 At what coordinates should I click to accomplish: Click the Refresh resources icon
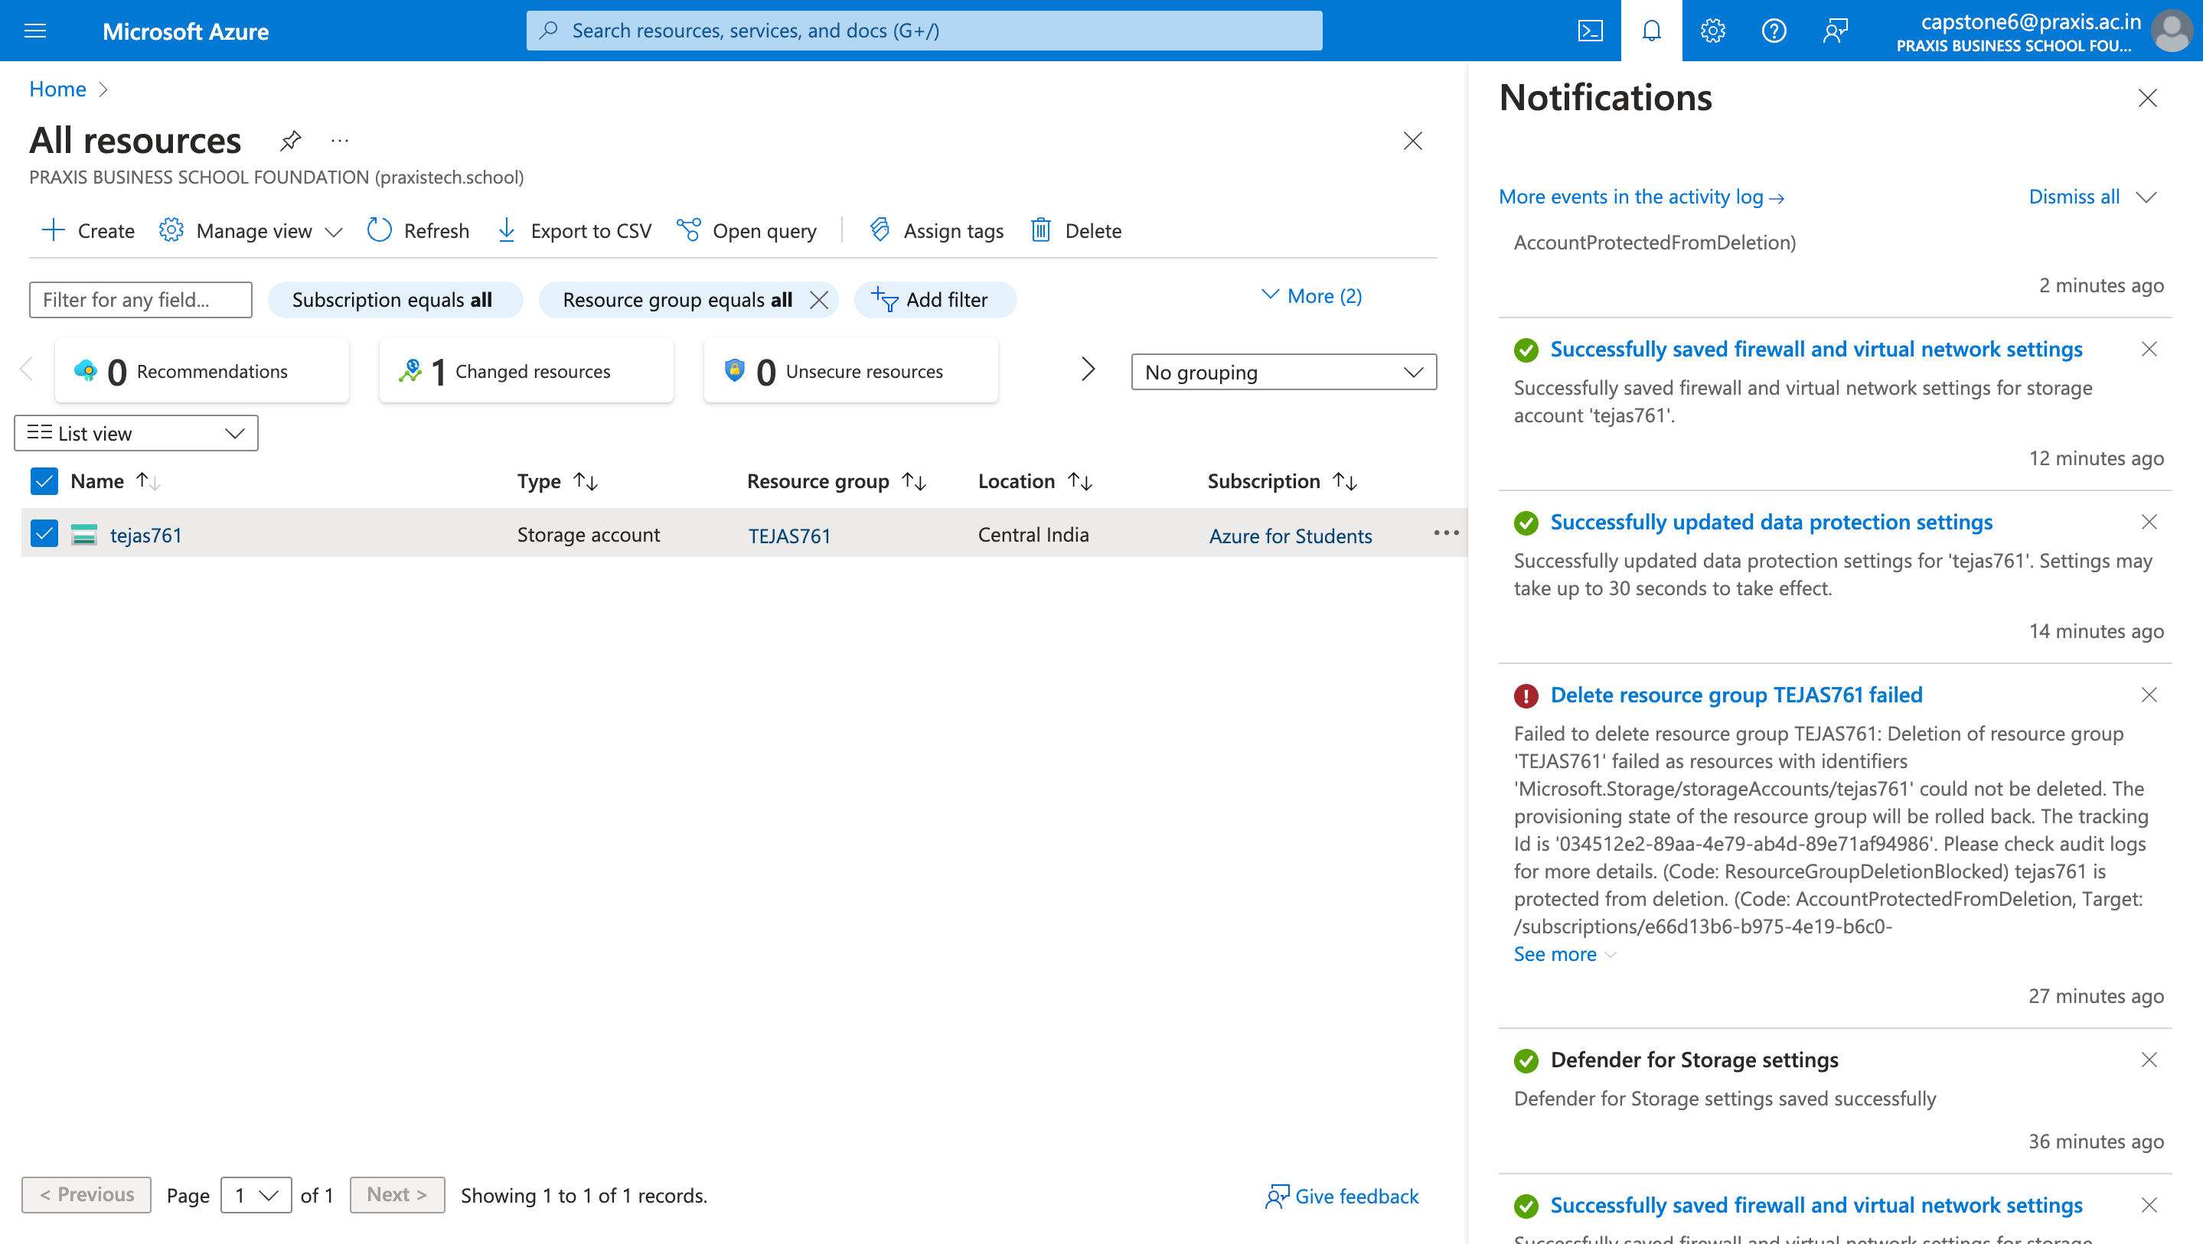coord(378,230)
